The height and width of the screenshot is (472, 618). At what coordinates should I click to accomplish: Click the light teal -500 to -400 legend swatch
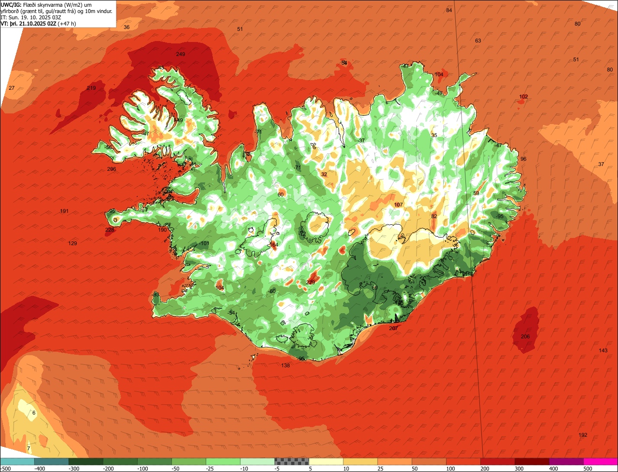point(17,461)
